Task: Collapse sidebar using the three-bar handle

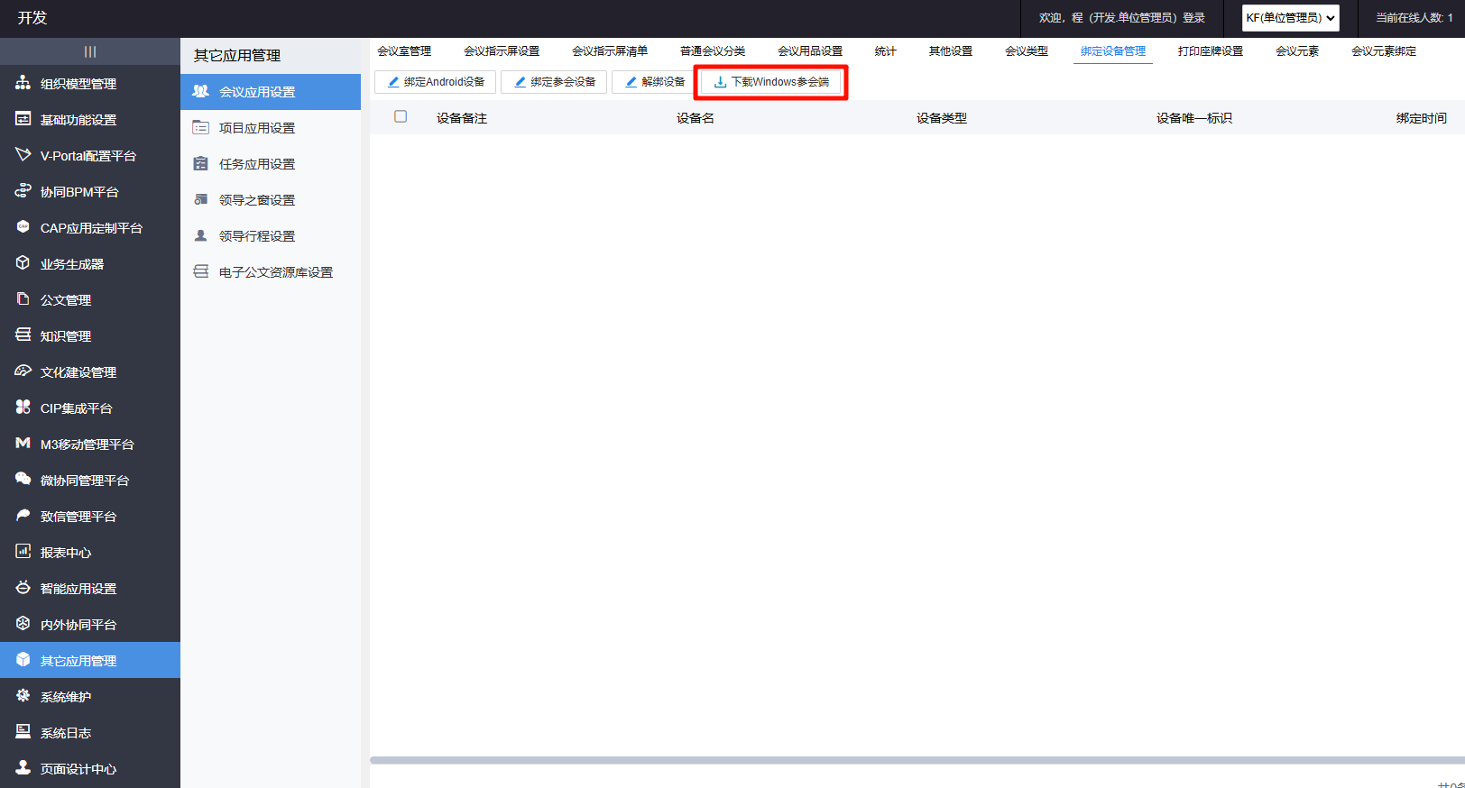Action: (x=90, y=51)
